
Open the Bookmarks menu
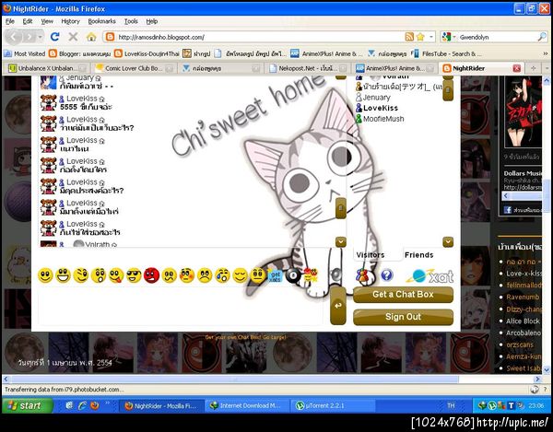tap(101, 21)
